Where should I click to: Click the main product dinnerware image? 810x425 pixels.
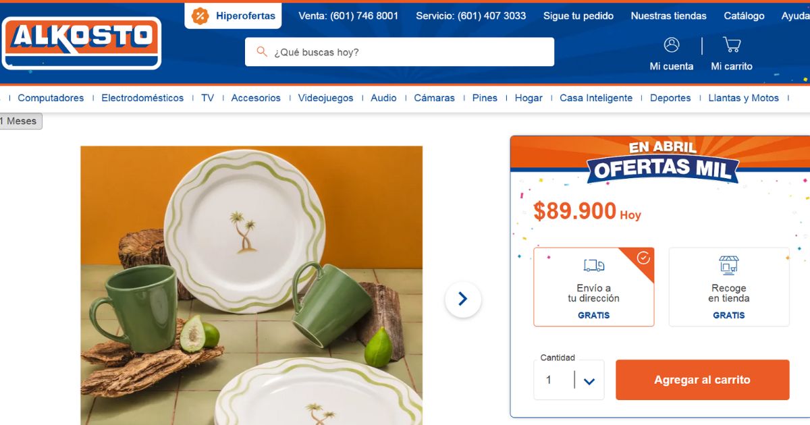click(x=252, y=285)
